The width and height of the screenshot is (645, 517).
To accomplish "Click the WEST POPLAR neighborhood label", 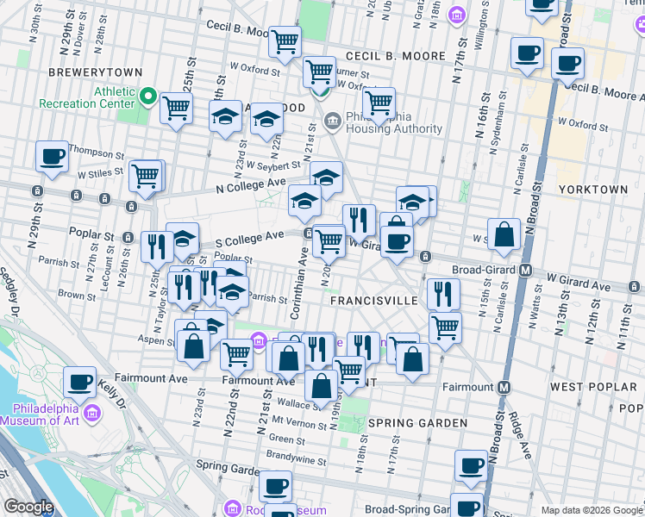I will pyautogui.click(x=593, y=387).
